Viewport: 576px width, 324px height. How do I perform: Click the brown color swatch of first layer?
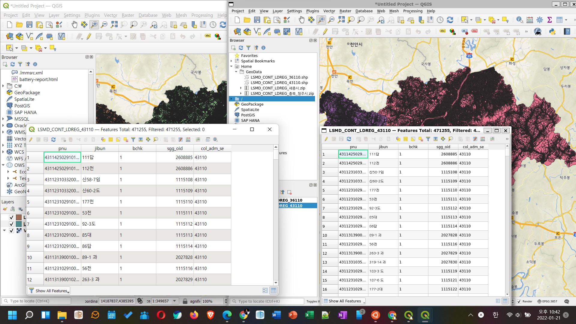tap(19, 217)
